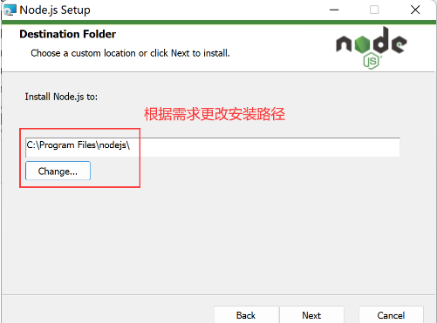Click the disabled maximize window button
The image size is (437, 323).
pyautogui.click(x=374, y=10)
